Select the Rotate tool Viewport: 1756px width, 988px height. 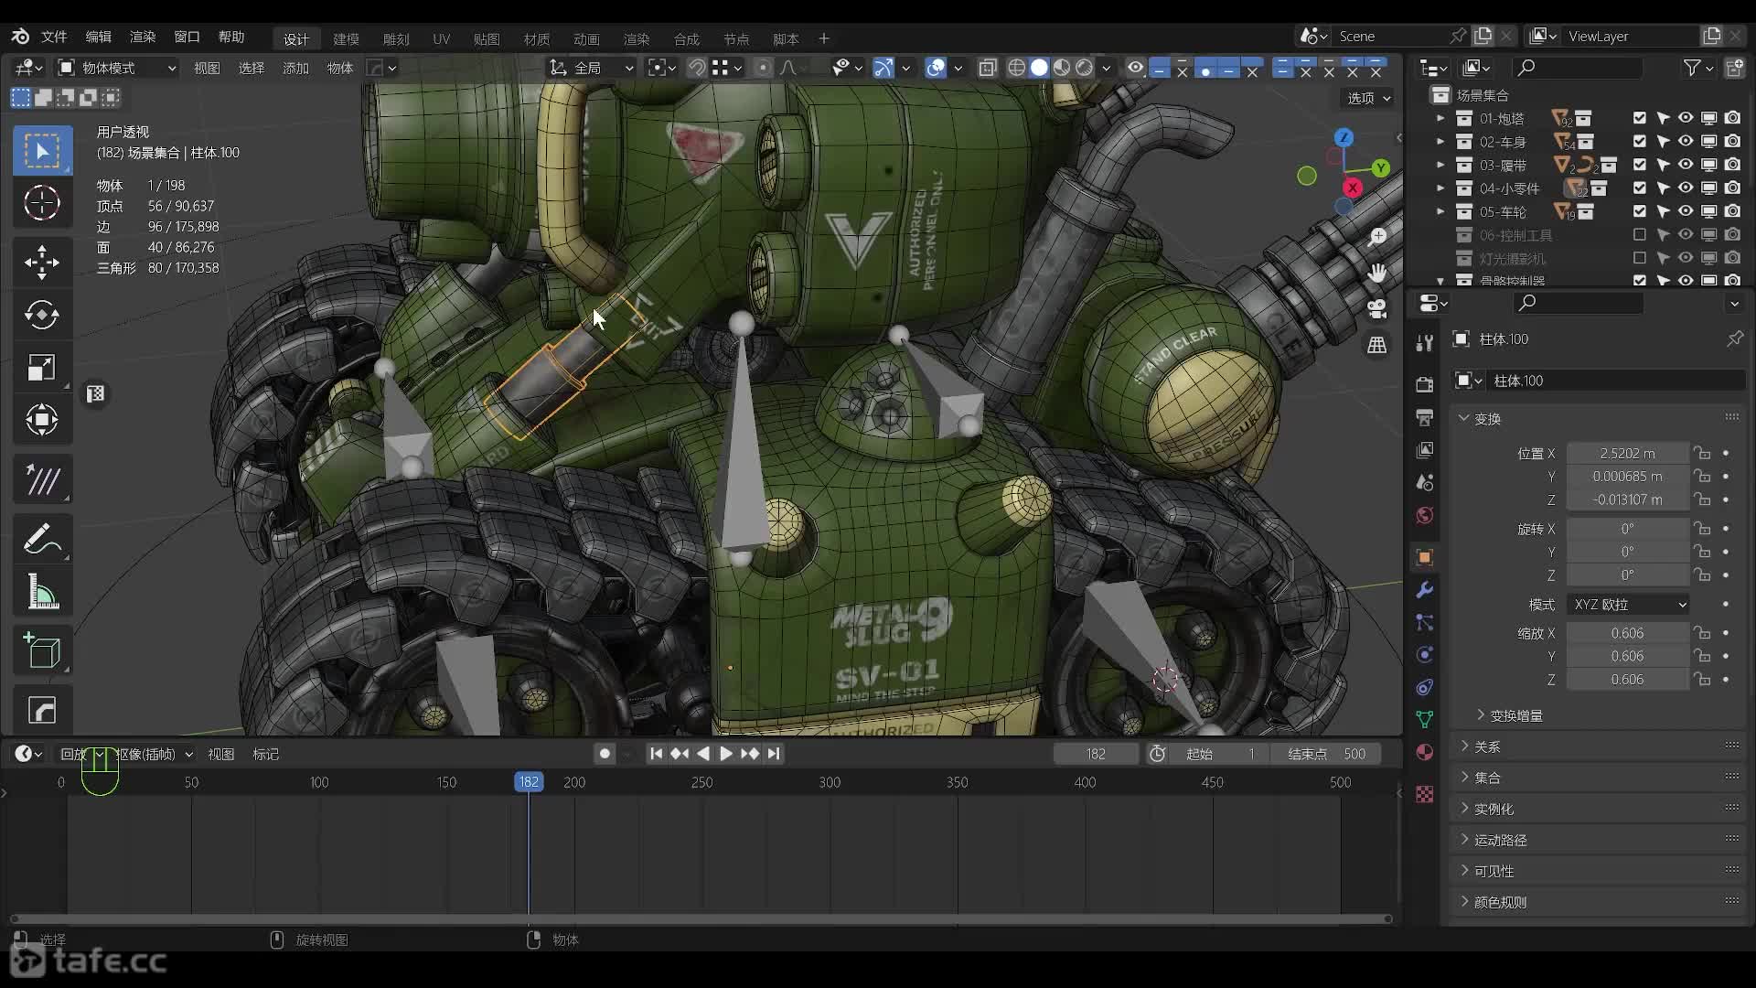(42, 315)
